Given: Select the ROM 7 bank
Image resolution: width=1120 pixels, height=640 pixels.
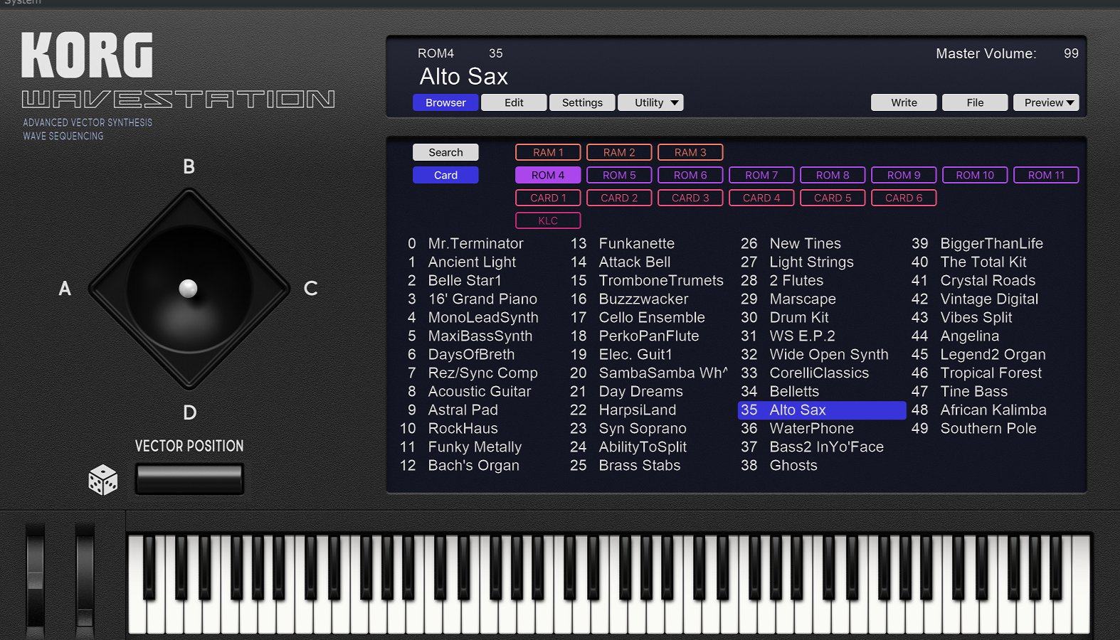Looking at the screenshot, I should (761, 175).
